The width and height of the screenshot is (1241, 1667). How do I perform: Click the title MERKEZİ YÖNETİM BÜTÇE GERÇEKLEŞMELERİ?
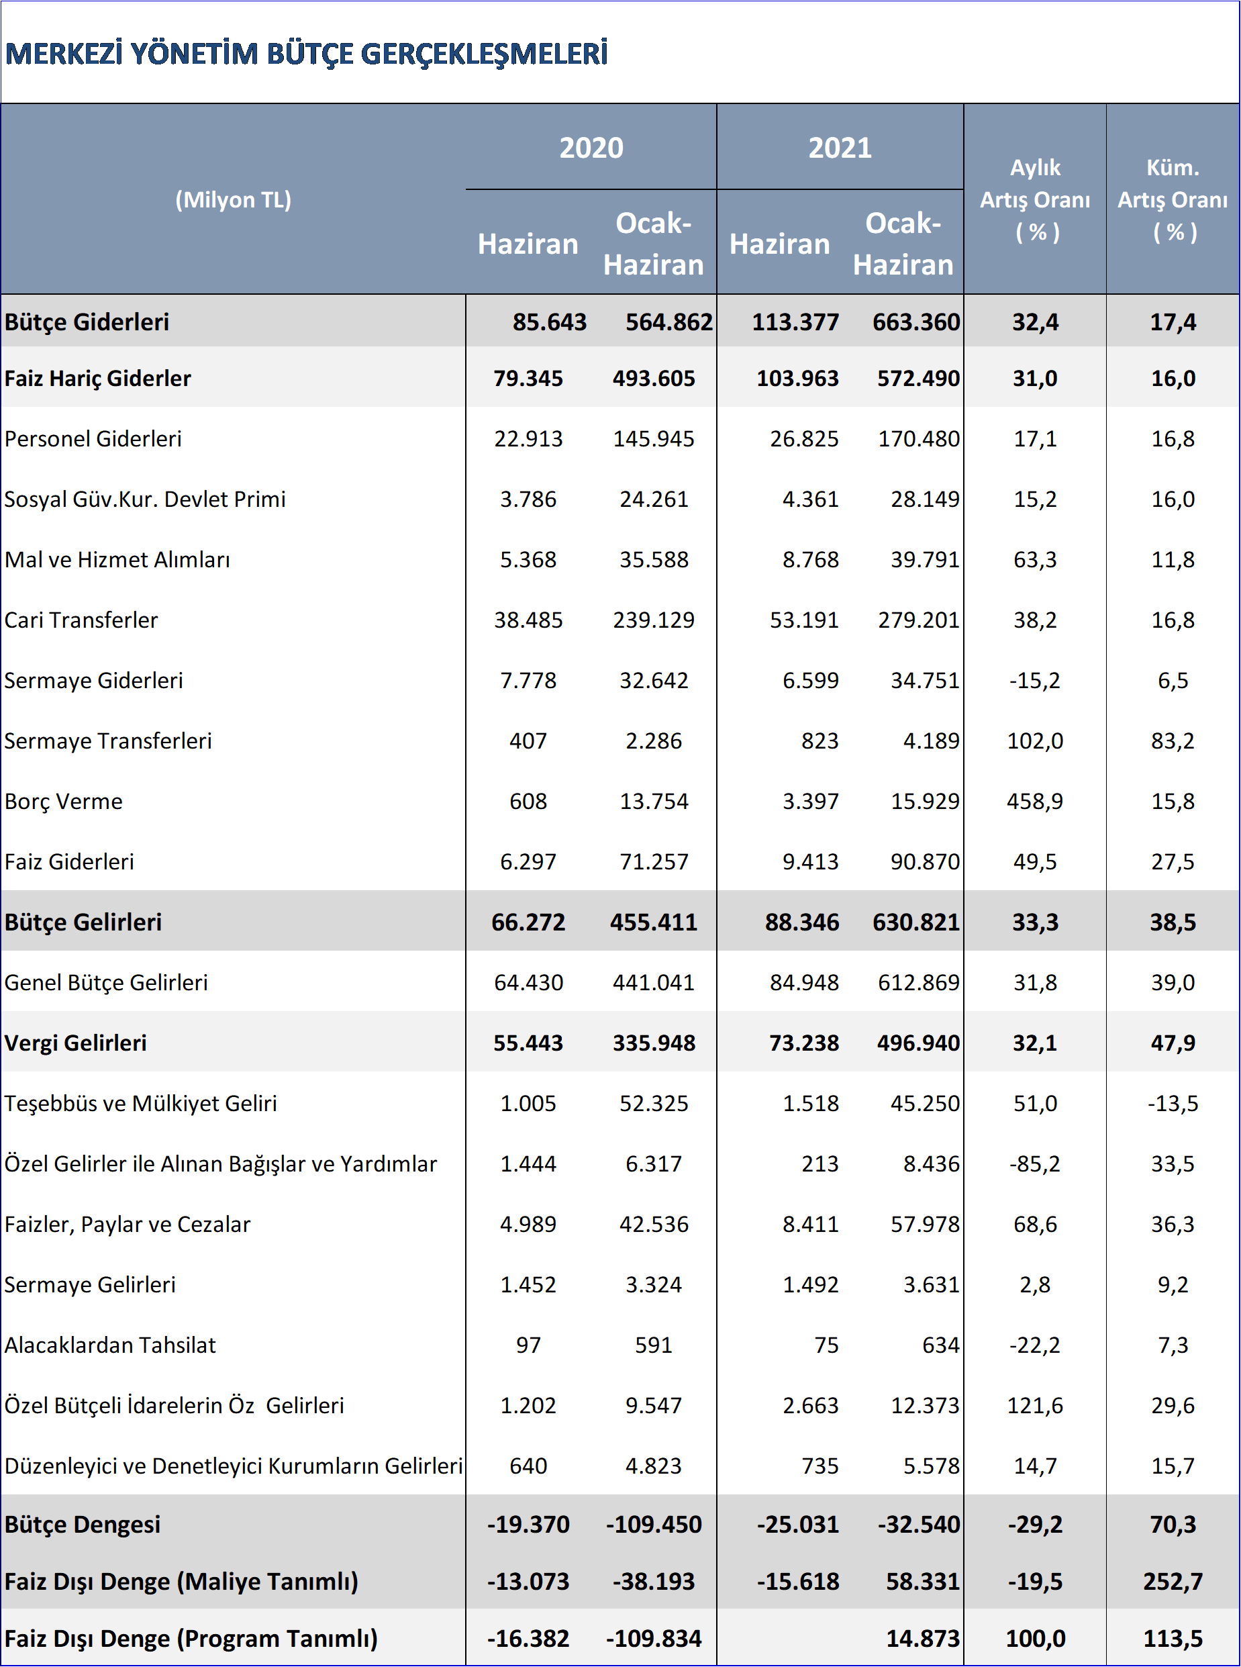307,54
